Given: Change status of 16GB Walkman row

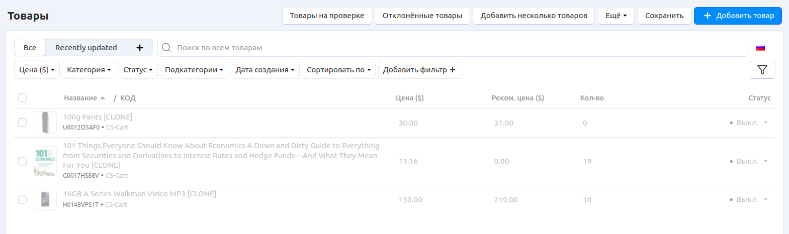Looking at the screenshot, I should coord(749,199).
